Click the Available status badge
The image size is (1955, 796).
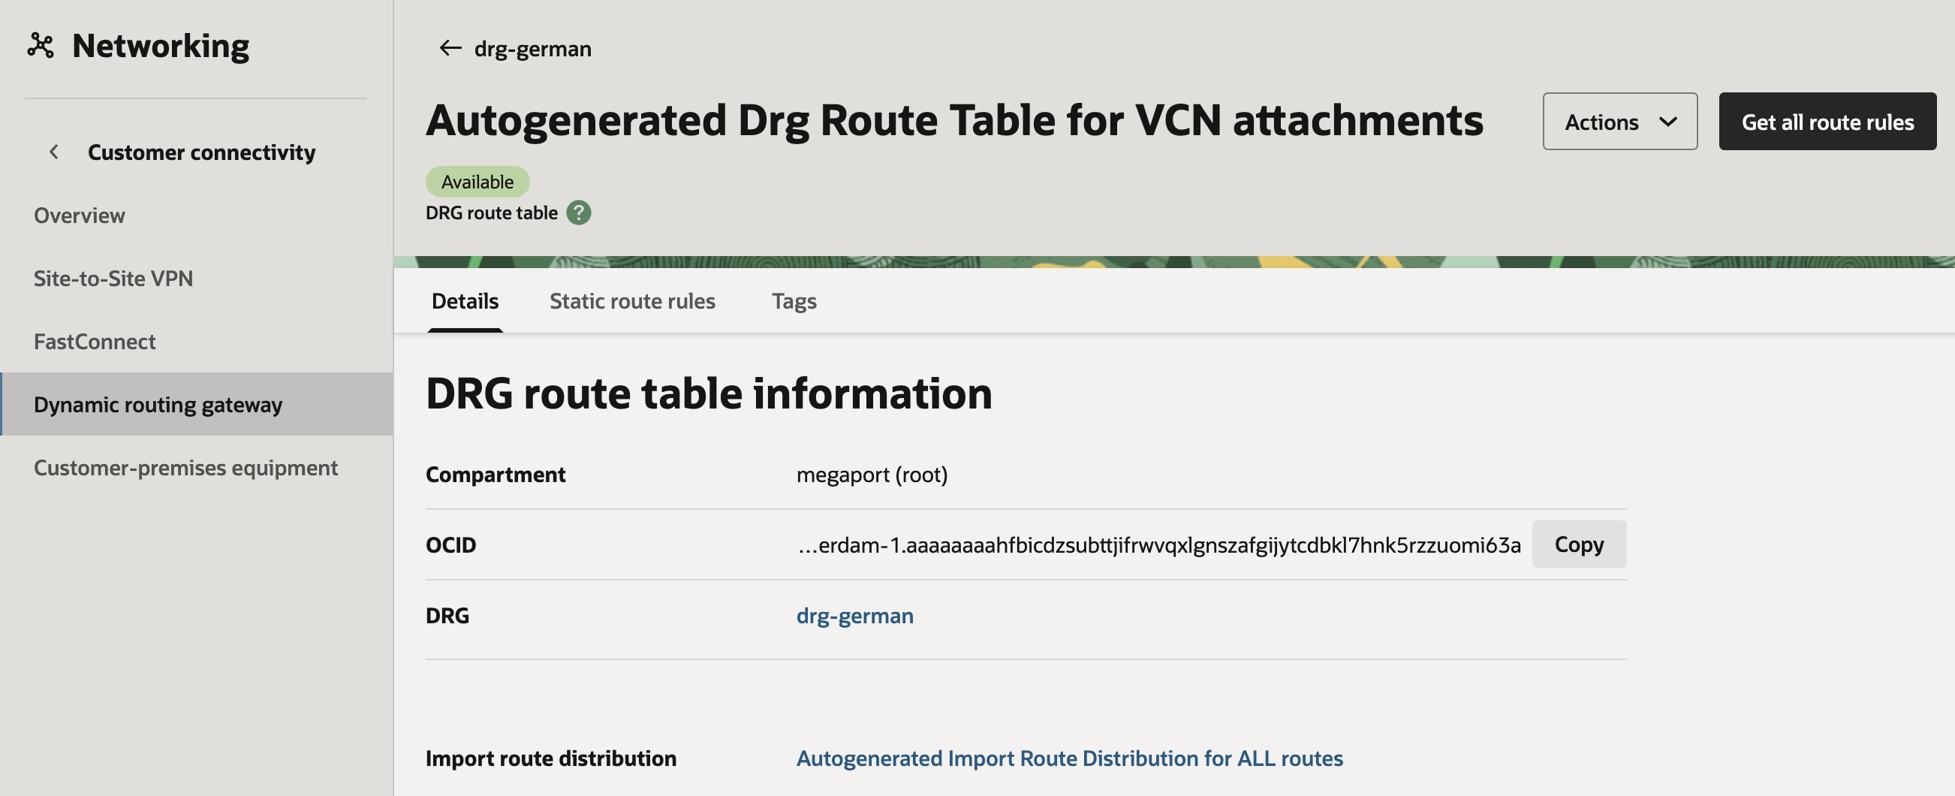pos(477,180)
